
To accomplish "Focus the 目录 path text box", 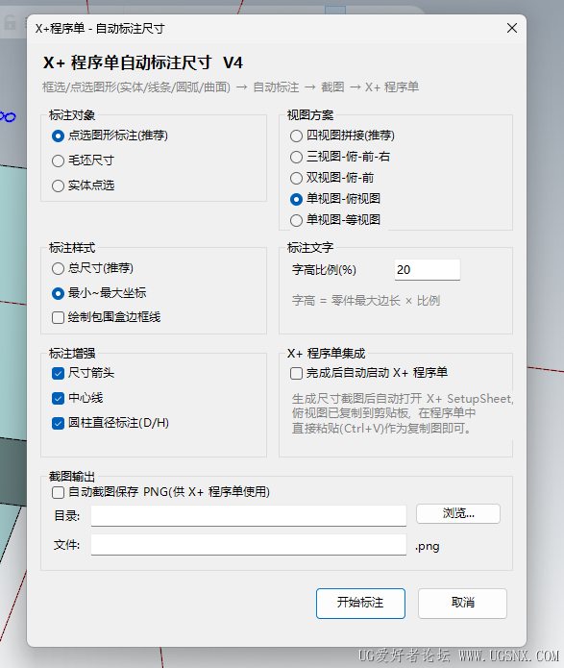I will (248, 516).
